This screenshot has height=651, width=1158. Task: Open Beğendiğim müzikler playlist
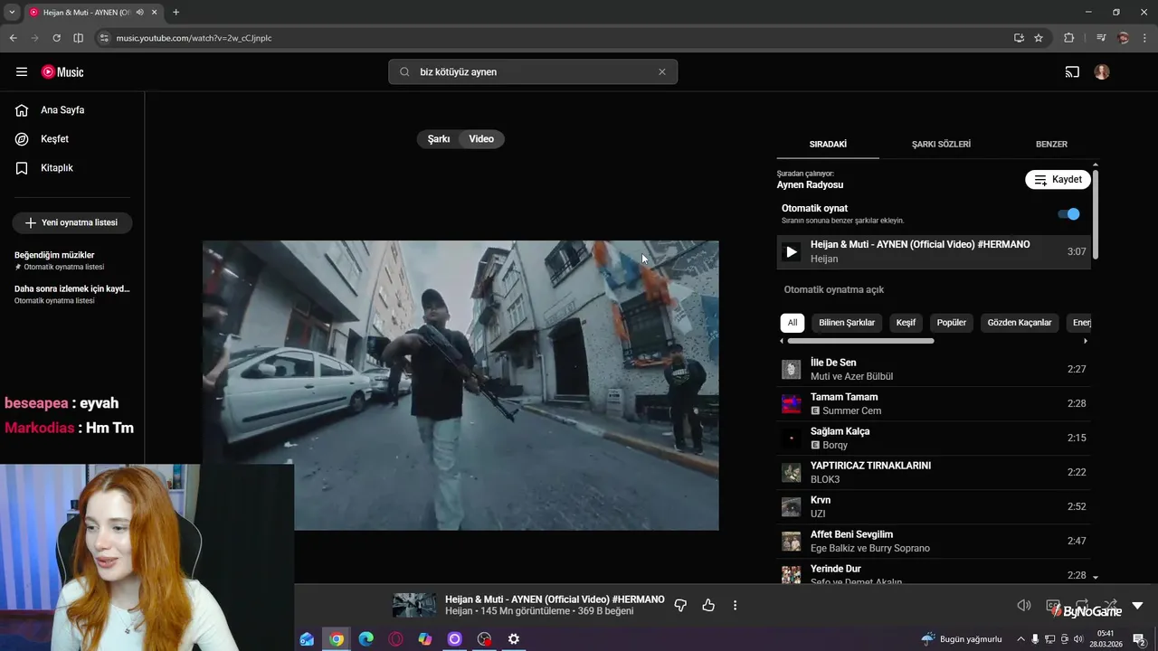[72, 260]
